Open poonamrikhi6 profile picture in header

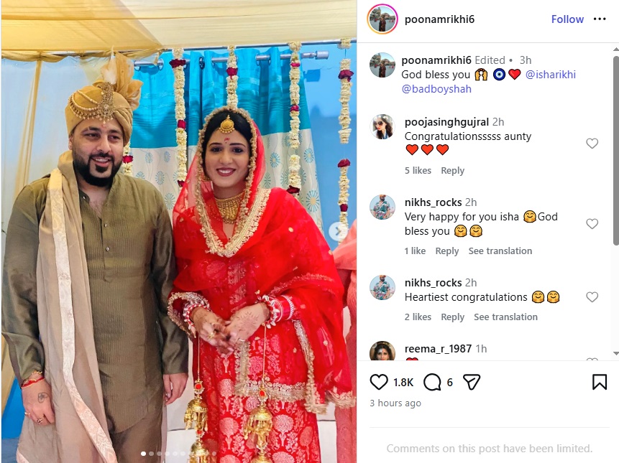[x=382, y=19]
